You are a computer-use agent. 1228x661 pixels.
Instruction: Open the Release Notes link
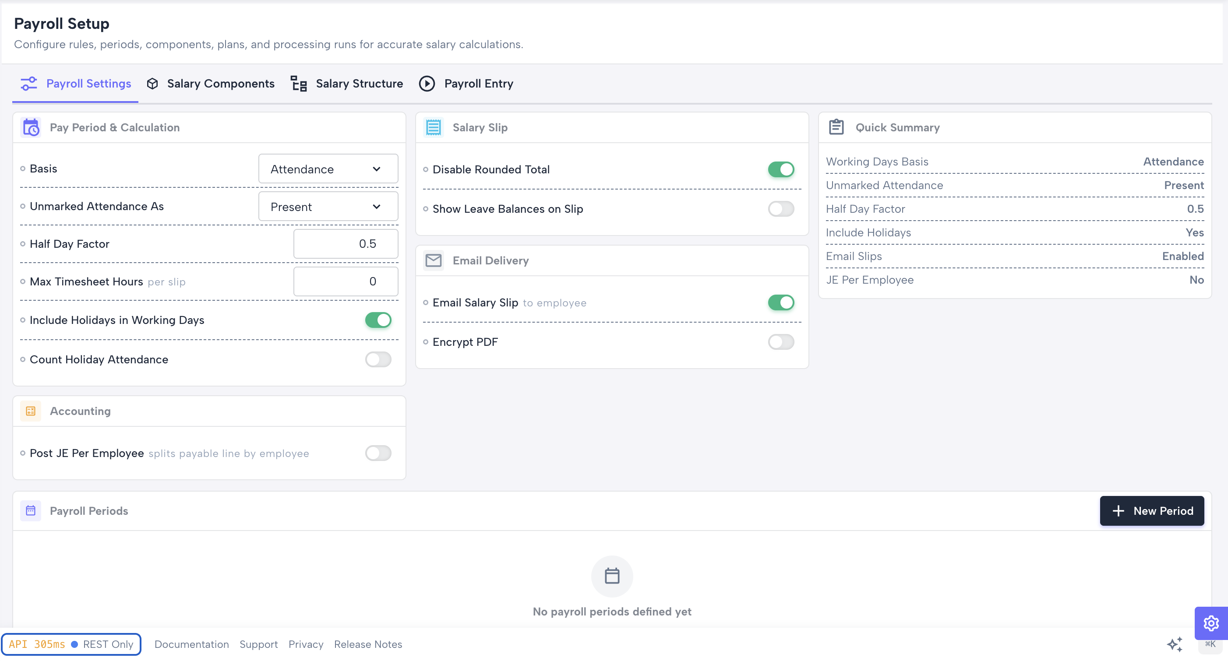(x=368, y=644)
